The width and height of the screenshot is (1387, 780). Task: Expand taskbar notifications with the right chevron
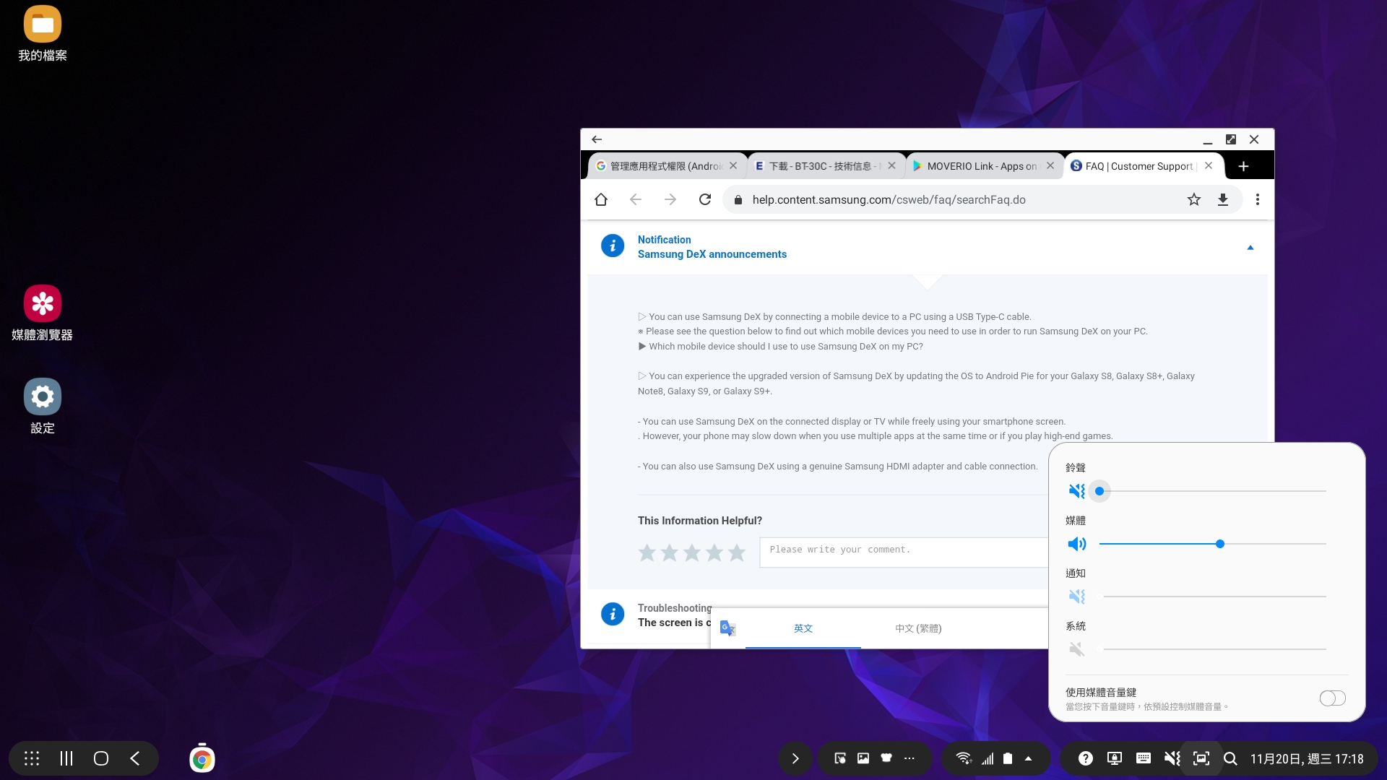pyautogui.click(x=795, y=758)
